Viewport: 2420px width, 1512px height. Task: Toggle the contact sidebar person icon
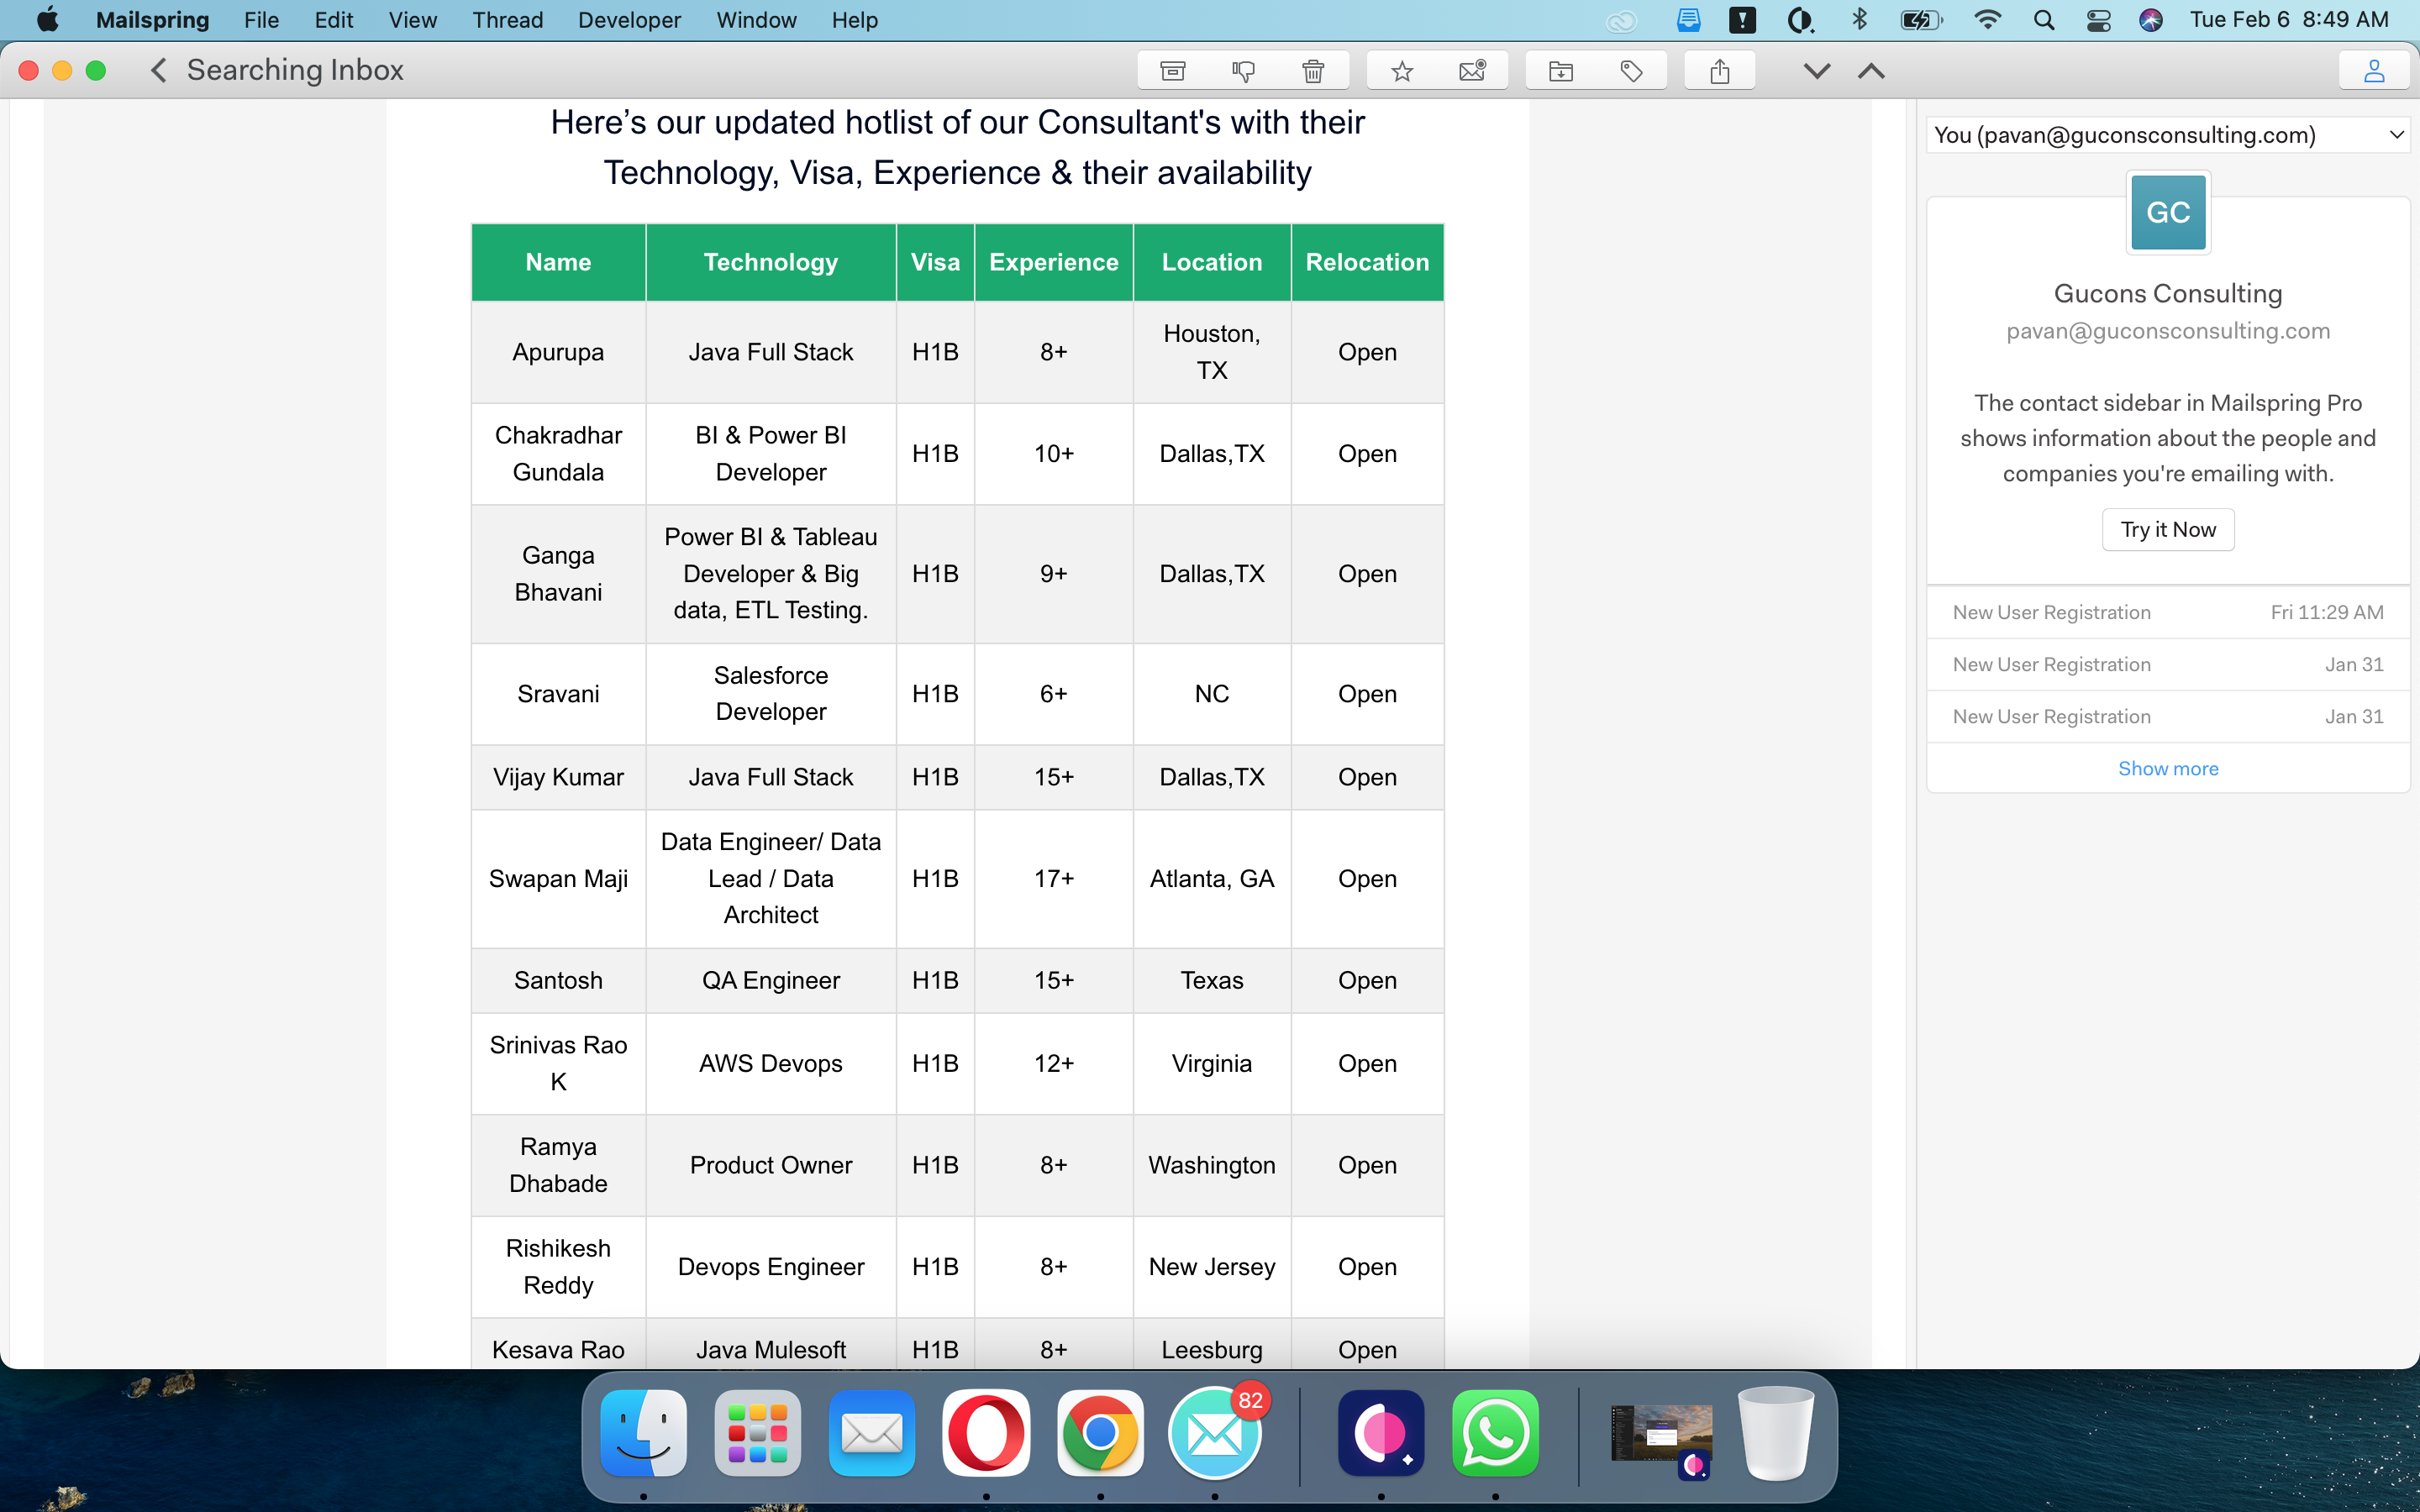point(2374,71)
